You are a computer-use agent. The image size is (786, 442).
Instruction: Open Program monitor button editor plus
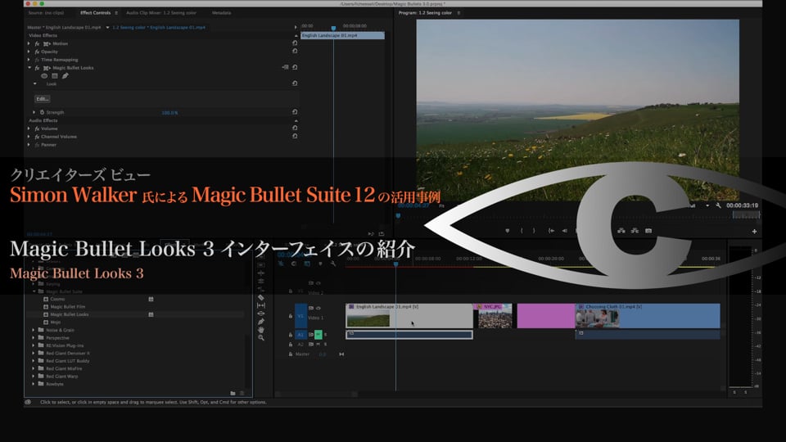pos(754,232)
